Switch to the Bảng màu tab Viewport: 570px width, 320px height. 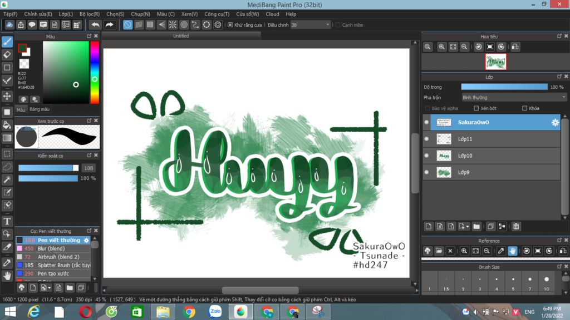[40, 109]
